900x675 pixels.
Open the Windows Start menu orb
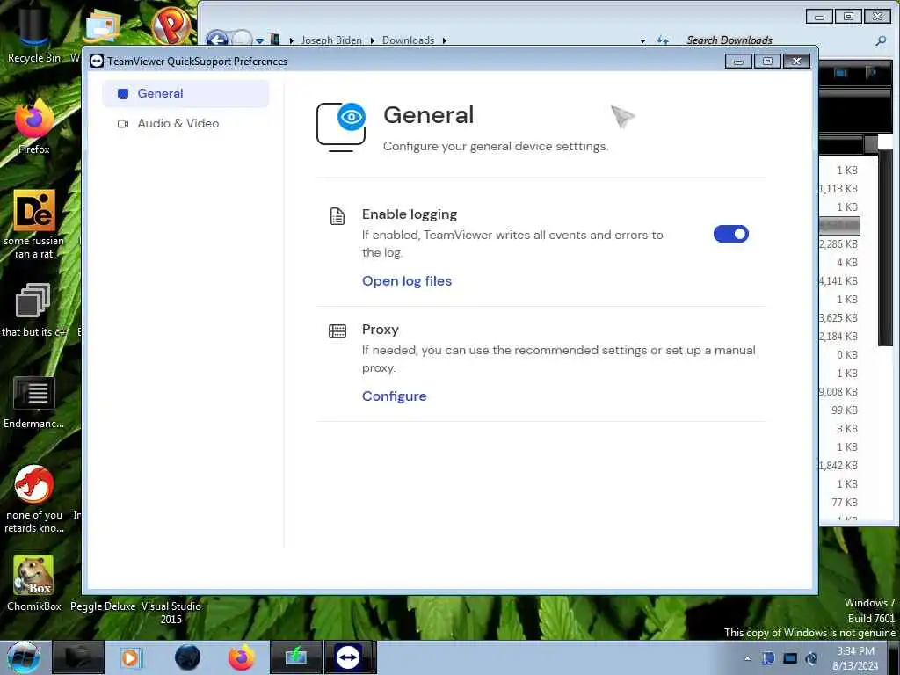tap(23, 657)
